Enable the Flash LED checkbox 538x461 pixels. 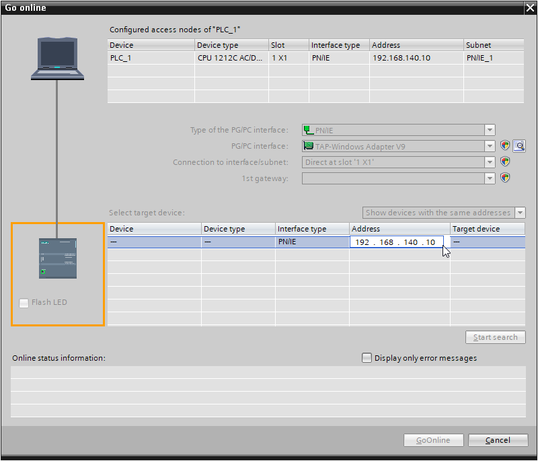(x=24, y=303)
